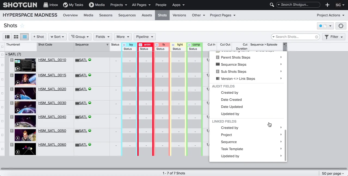
Task: Clear the Search Shots field icon
Action: (317, 37)
